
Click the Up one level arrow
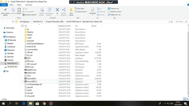13,21
